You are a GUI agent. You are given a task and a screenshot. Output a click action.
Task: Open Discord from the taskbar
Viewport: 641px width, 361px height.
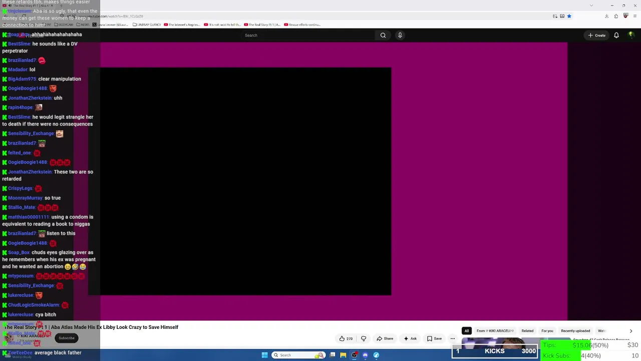click(365, 355)
